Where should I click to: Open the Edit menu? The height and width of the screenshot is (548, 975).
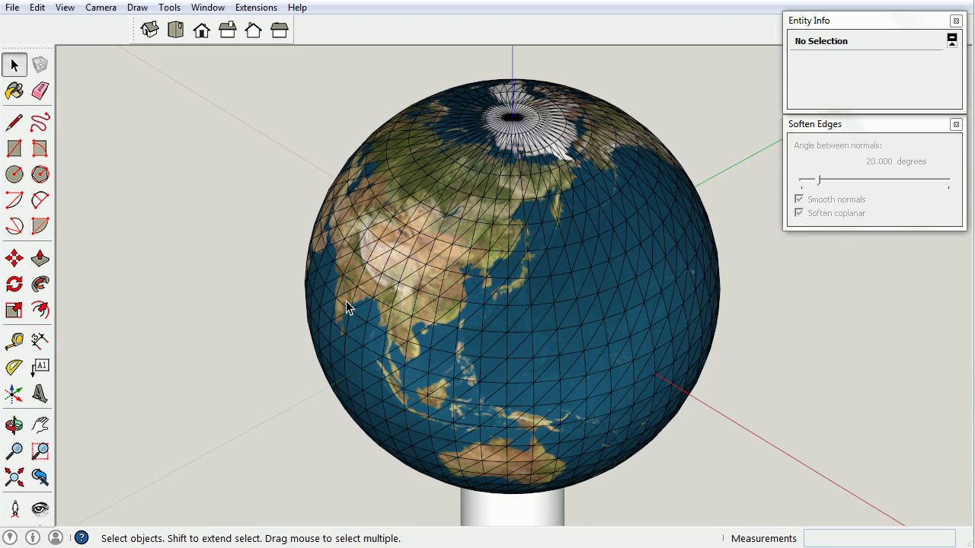pos(37,8)
